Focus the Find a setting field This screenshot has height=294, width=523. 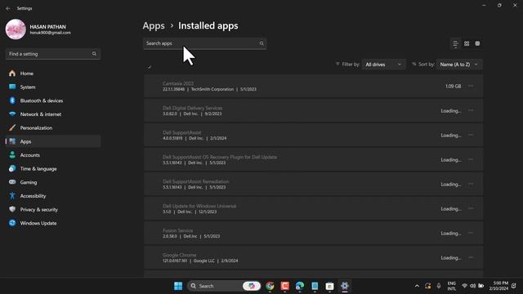[x=52, y=54]
